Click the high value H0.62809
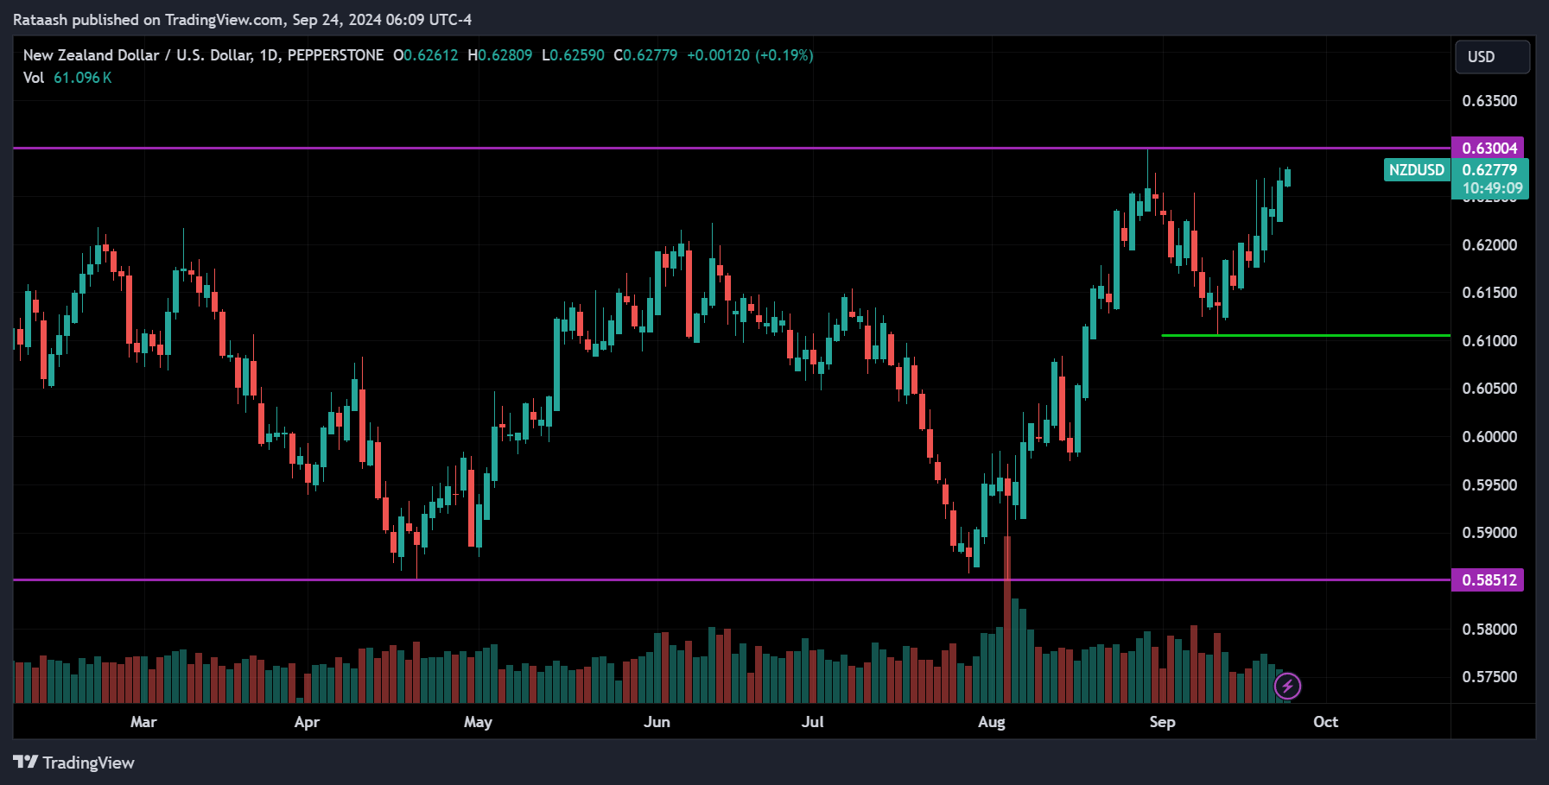This screenshot has width=1549, height=785. (x=500, y=55)
